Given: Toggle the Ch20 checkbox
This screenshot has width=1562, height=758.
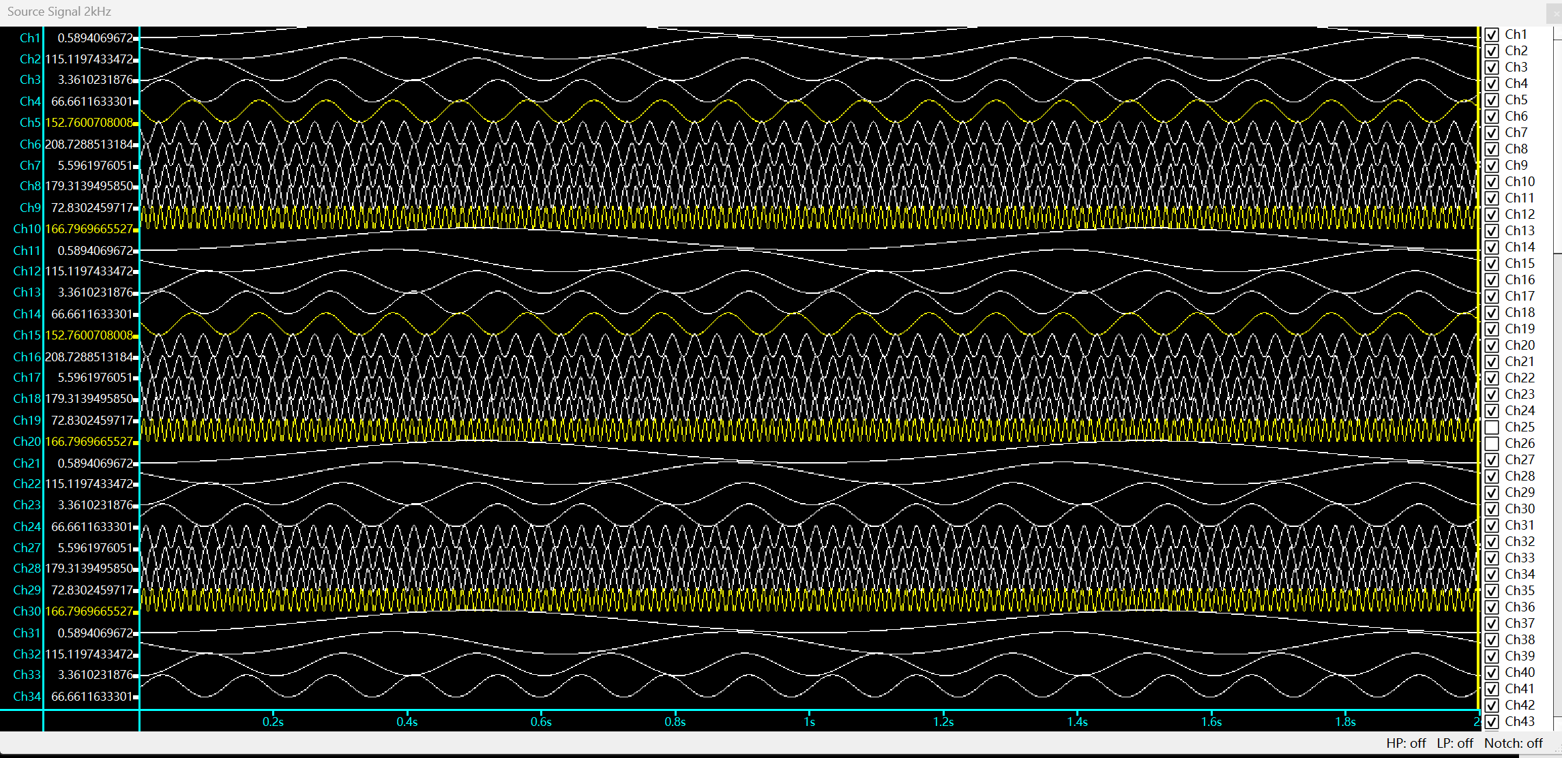Looking at the screenshot, I should click(x=1492, y=346).
